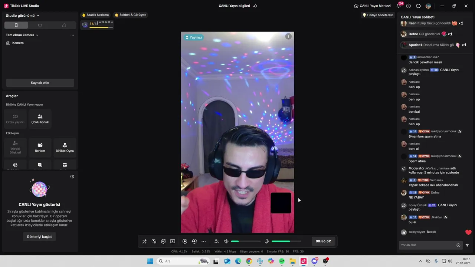475x267 pixels.
Task: Click Koray Öztürk share message
Action: (x=433, y=207)
